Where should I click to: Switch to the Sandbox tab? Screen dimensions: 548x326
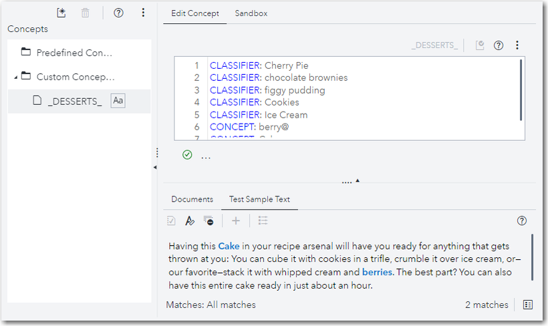click(x=251, y=13)
